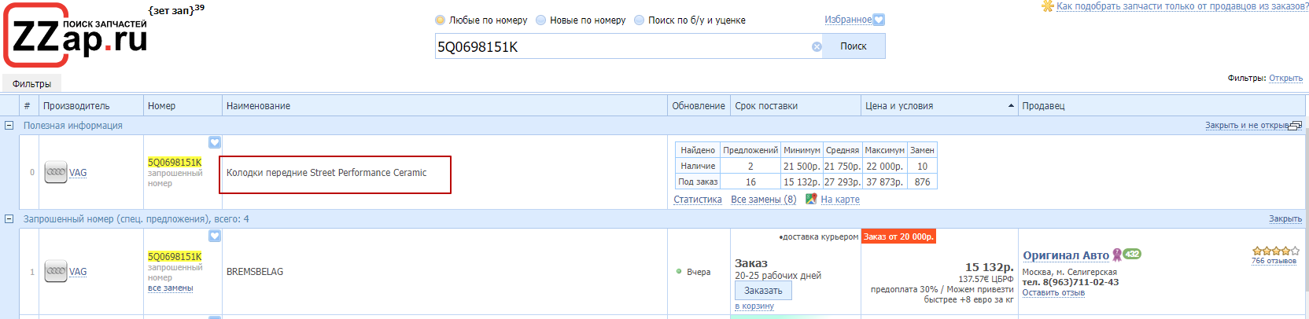Open the ZZap.ru logo home page

click(76, 35)
